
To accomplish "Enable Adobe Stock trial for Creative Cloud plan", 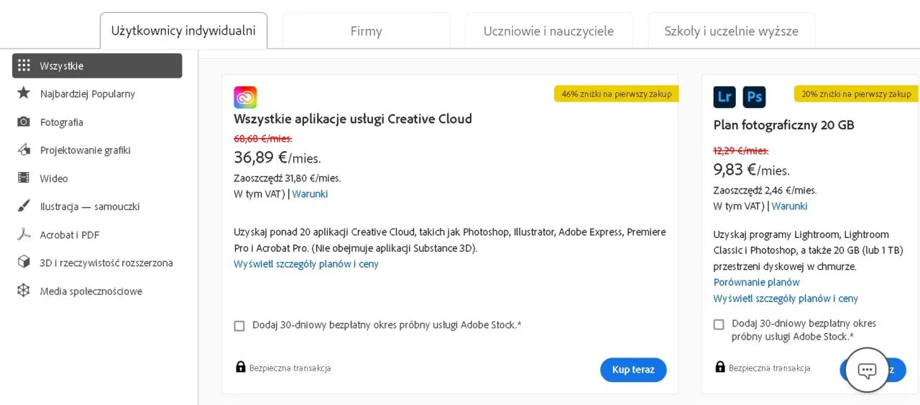I will (239, 326).
